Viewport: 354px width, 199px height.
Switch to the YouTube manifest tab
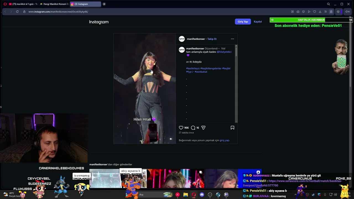(23, 4)
